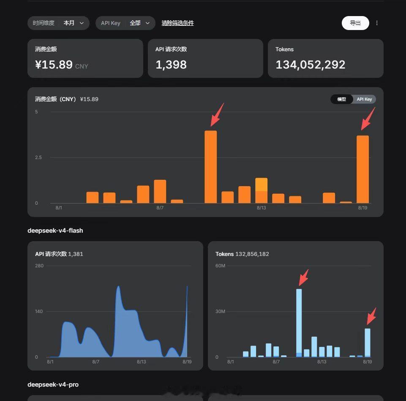Click the deepseek-v4-flash section heading
This screenshot has width=406, height=401.
click(x=55, y=231)
